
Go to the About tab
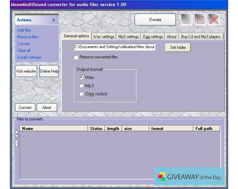click(x=172, y=37)
